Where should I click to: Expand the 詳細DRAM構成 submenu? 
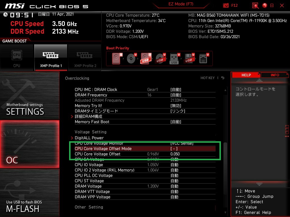[88, 116]
